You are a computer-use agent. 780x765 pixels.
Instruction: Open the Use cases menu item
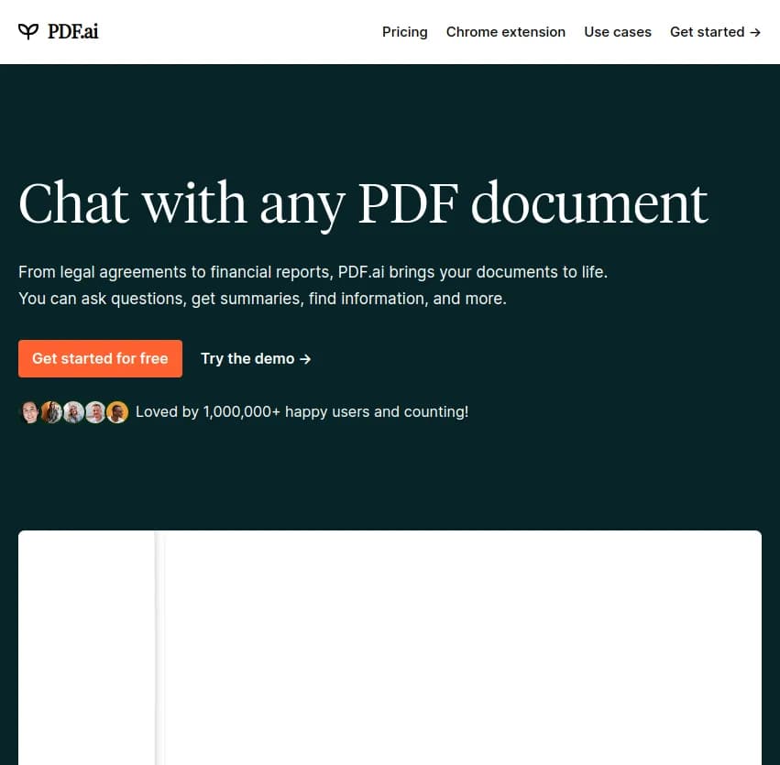click(x=618, y=32)
